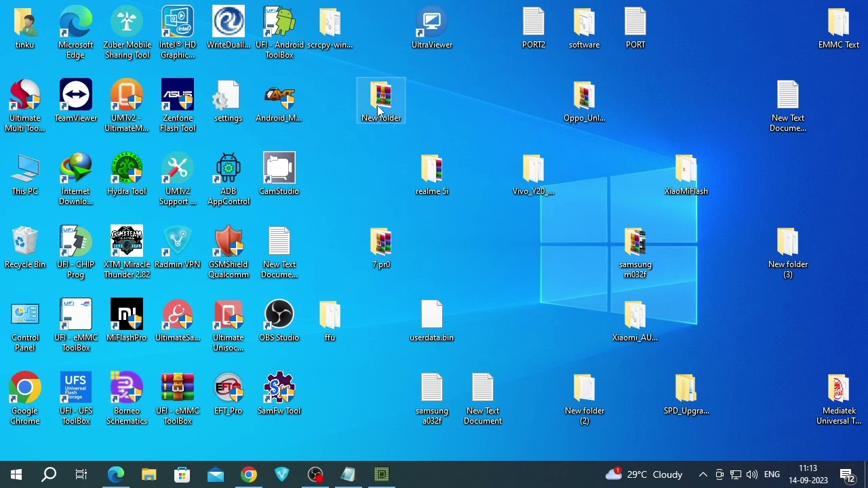Open taskbar Search

click(x=49, y=474)
